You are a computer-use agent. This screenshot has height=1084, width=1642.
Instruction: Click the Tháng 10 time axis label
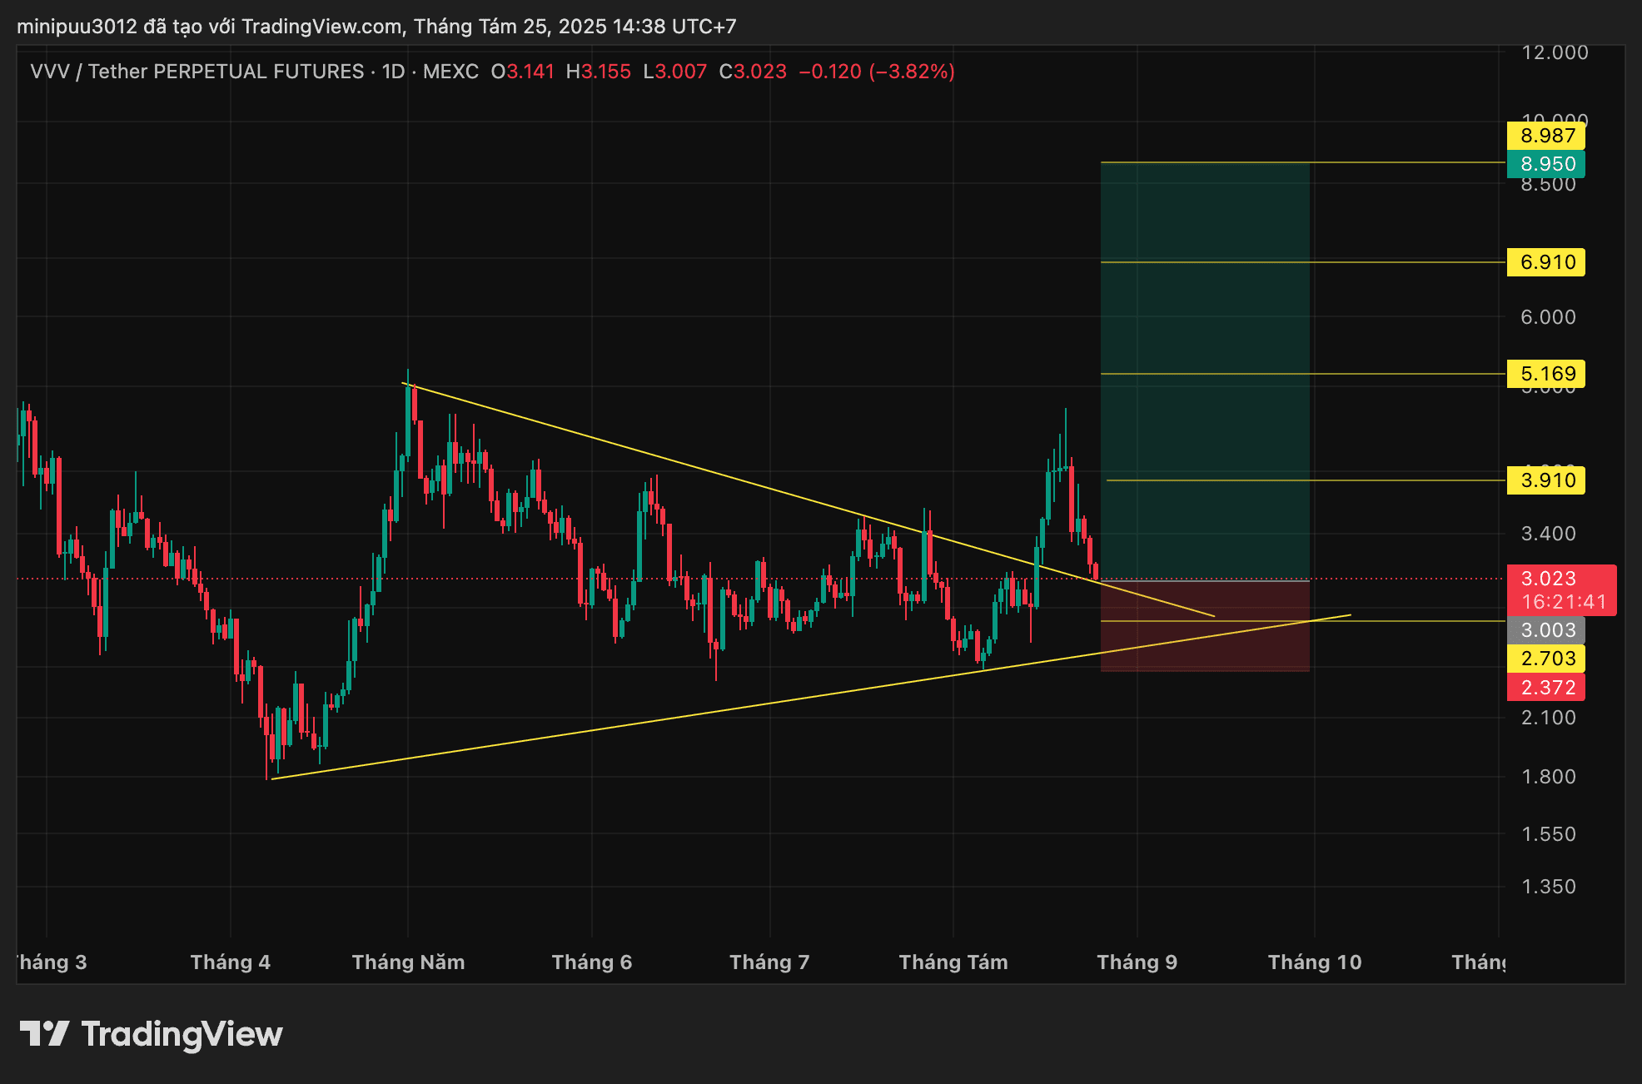point(1314,962)
